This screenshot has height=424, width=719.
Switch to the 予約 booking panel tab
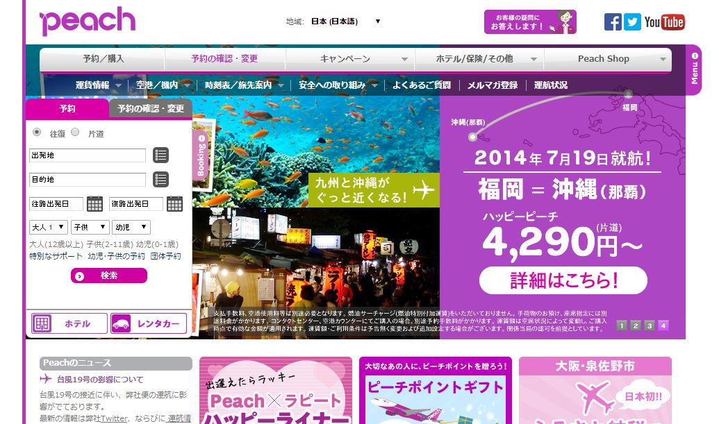tap(67, 109)
